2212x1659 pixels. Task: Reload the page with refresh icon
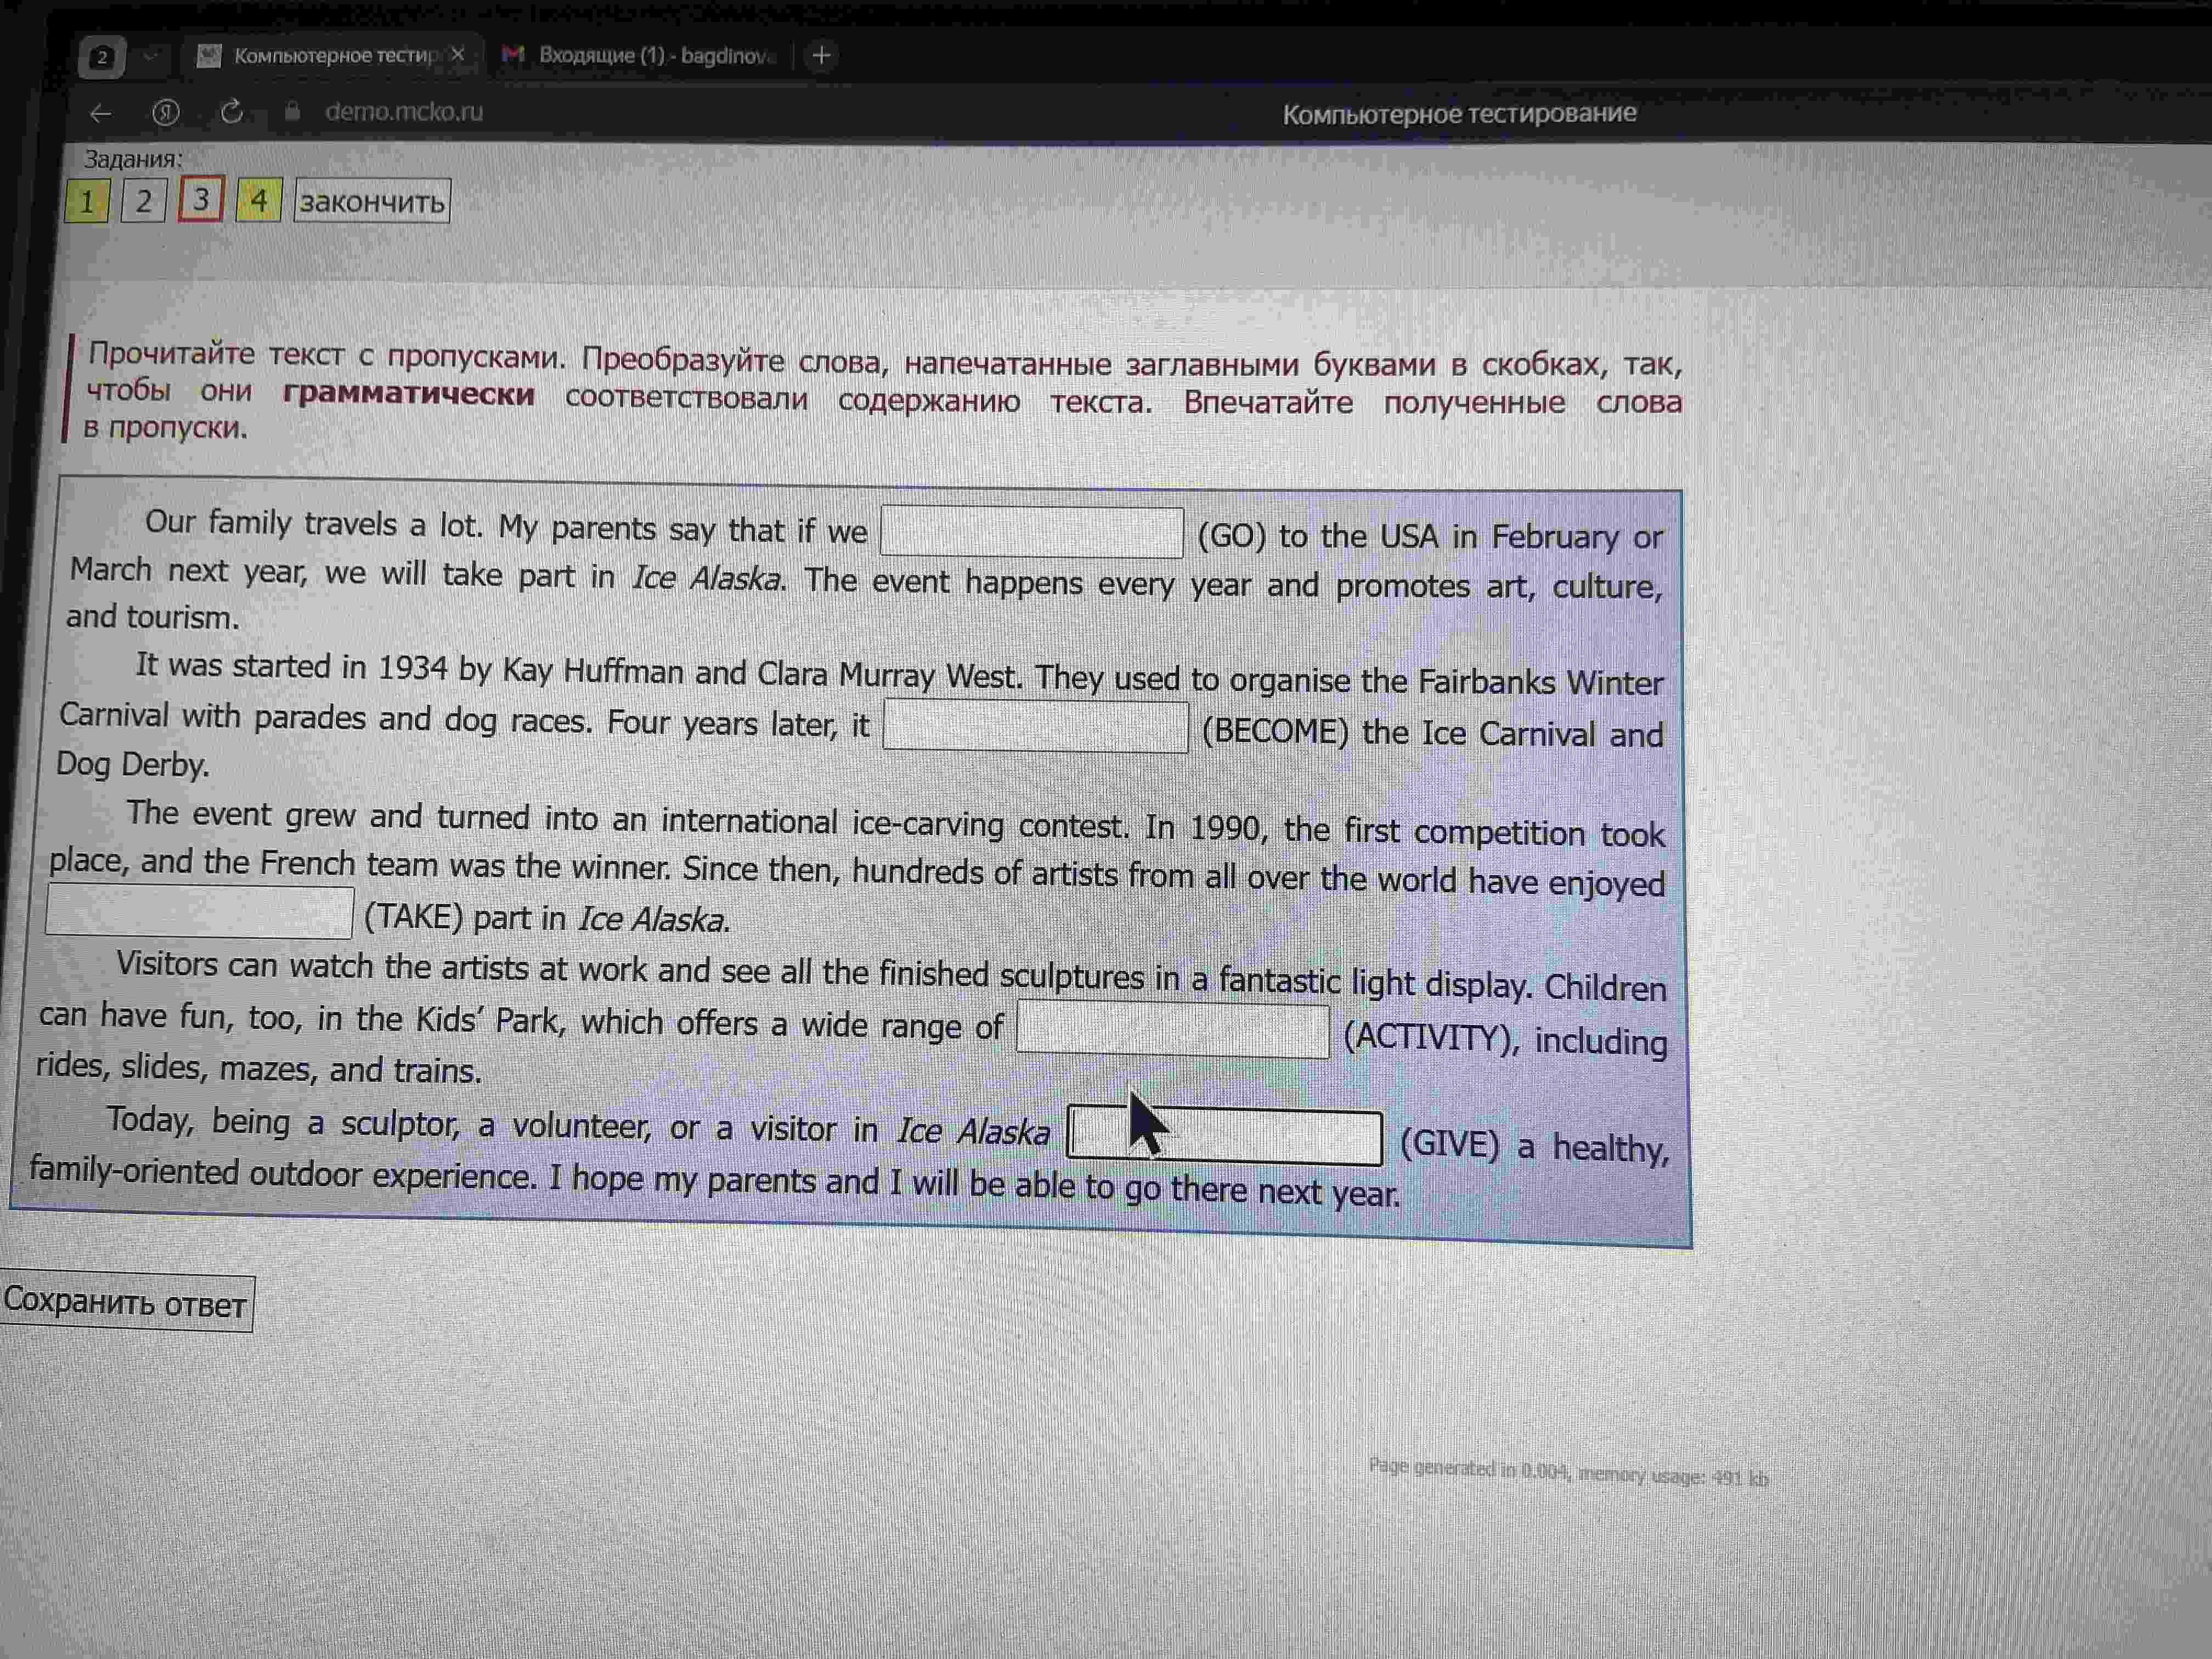(x=232, y=111)
